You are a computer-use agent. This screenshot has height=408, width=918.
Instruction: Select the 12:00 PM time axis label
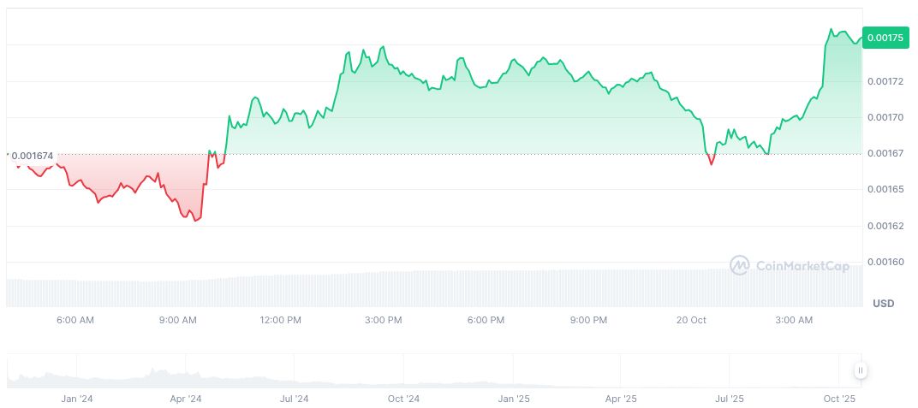coord(280,320)
